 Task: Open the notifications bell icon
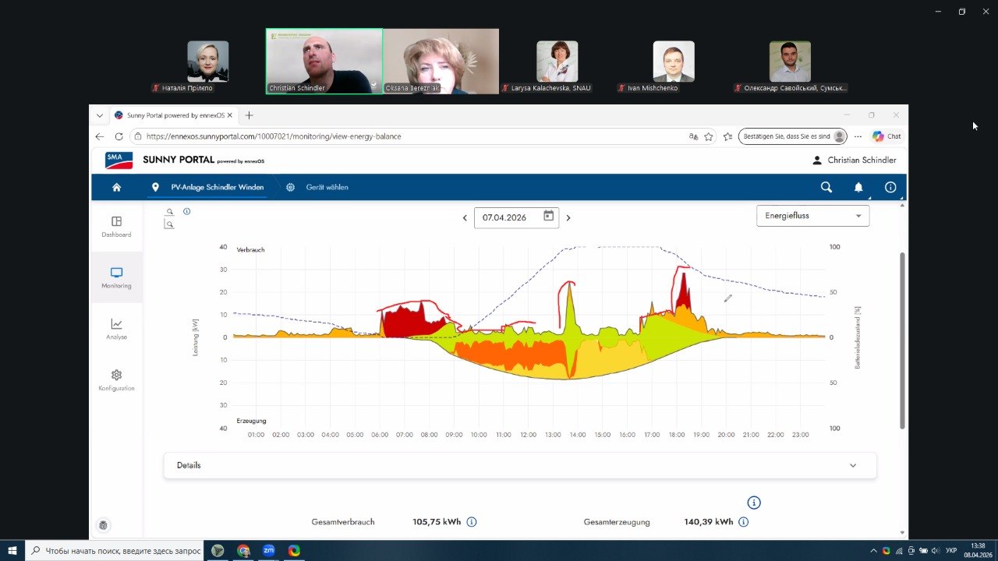tap(858, 187)
